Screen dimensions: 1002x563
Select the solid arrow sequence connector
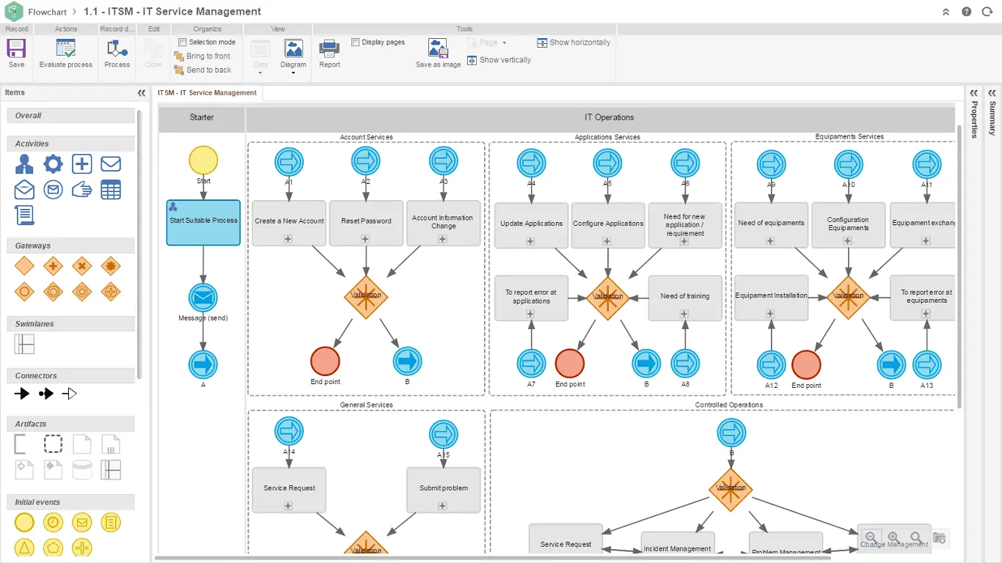point(22,394)
